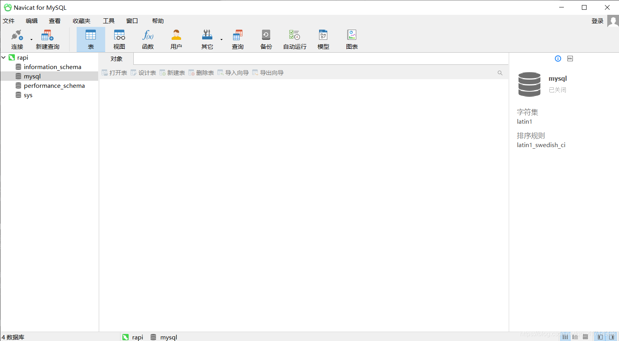619x341 pixels.
Task: Open the Favorites (收藏夹) menu
Action: [81, 21]
